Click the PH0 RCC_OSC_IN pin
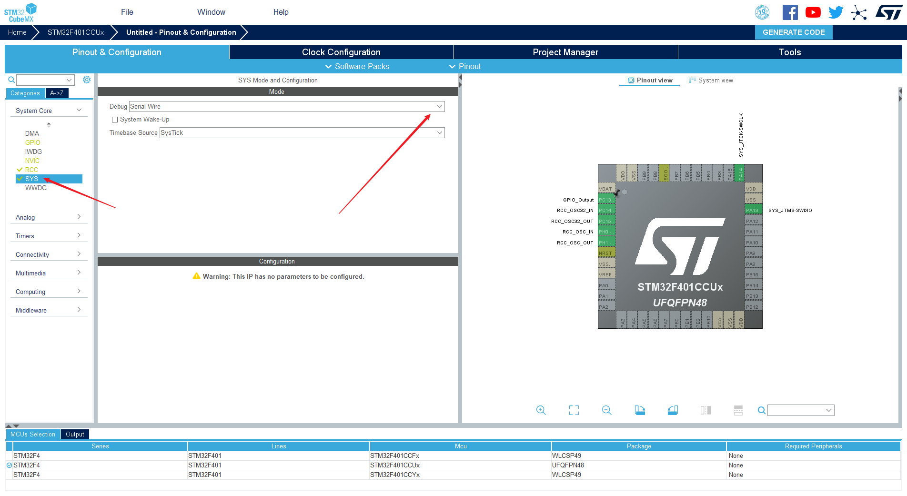Viewport: 907px width, 496px height. click(x=606, y=232)
